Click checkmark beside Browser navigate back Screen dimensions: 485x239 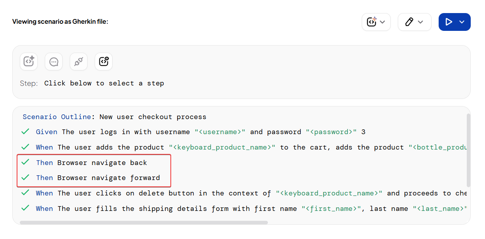coord(25,162)
